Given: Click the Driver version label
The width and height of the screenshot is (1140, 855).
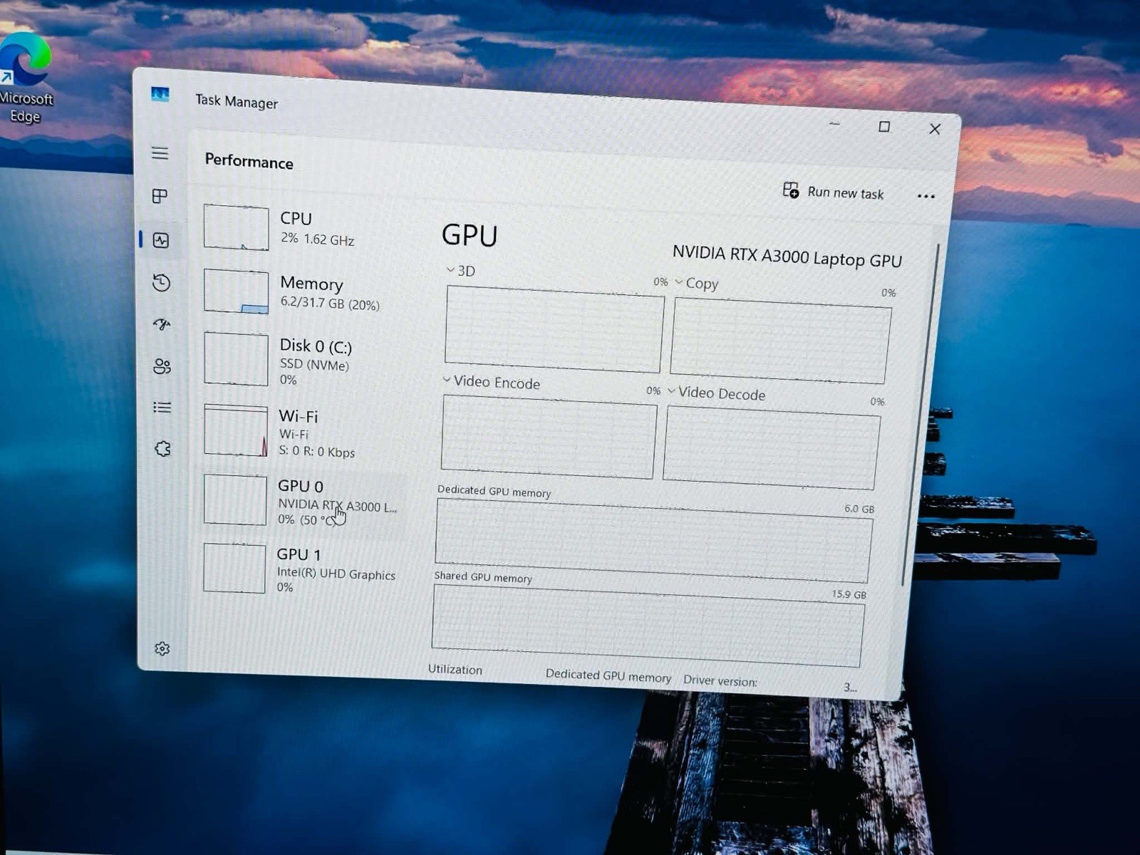Looking at the screenshot, I should (x=720, y=680).
